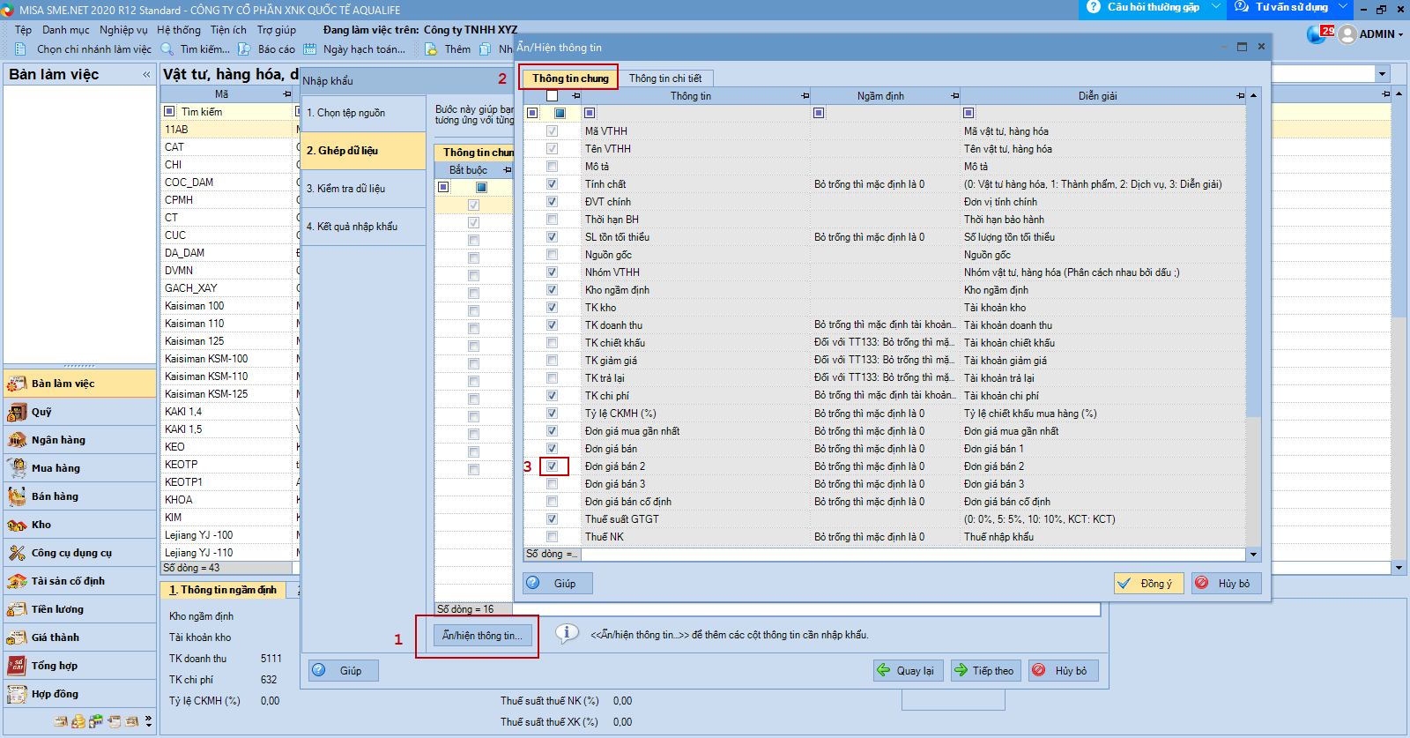Expand Câu hỏi thường gặp dropdown chevron
The width and height of the screenshot is (1410, 738).
click(x=1216, y=7)
